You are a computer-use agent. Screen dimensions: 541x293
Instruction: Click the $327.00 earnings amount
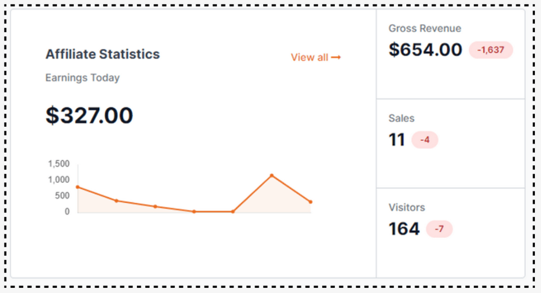tap(89, 116)
